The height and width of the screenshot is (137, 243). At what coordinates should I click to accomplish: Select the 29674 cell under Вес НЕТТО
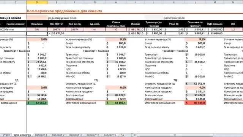coord(57,30)
